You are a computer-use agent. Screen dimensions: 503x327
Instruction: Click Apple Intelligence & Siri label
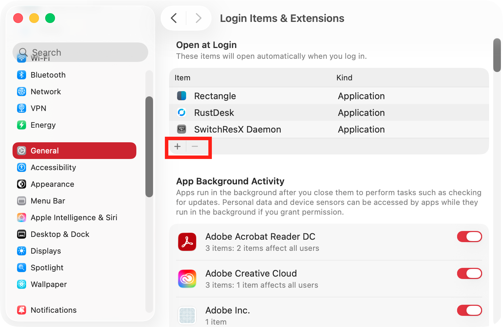click(x=74, y=218)
